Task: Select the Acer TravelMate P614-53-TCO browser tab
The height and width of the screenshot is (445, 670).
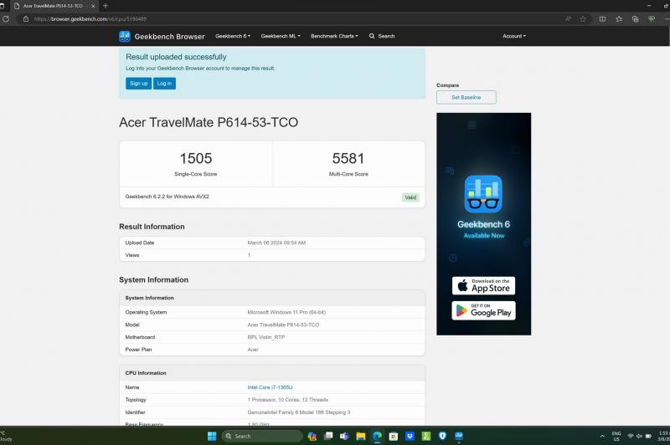Action: (x=50, y=6)
